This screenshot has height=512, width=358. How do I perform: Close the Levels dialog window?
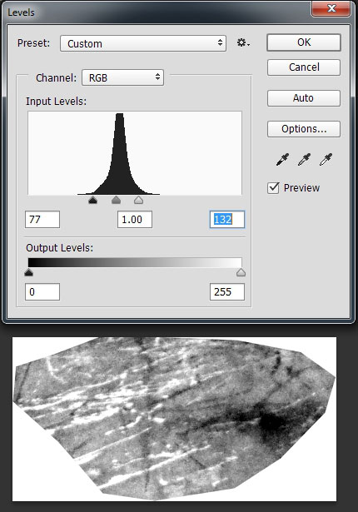coord(331,8)
